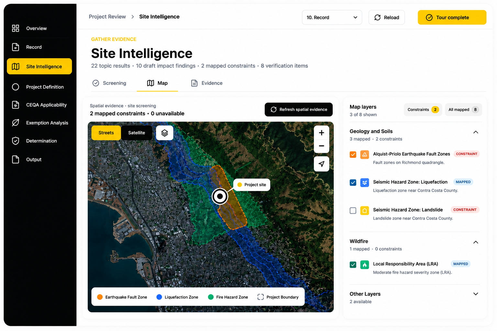Viewport: 497px width, 331px height.
Task: Open Determination page in sidebar
Action: 39,141
